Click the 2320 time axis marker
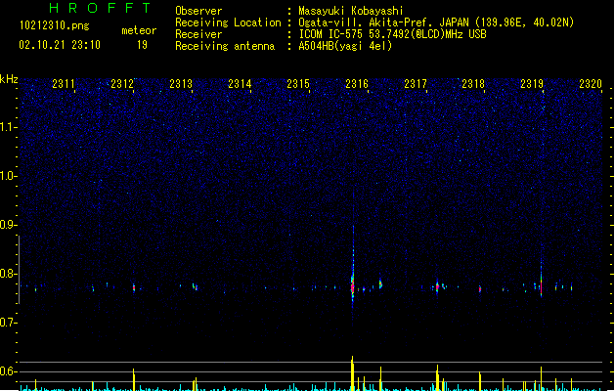 [591, 84]
